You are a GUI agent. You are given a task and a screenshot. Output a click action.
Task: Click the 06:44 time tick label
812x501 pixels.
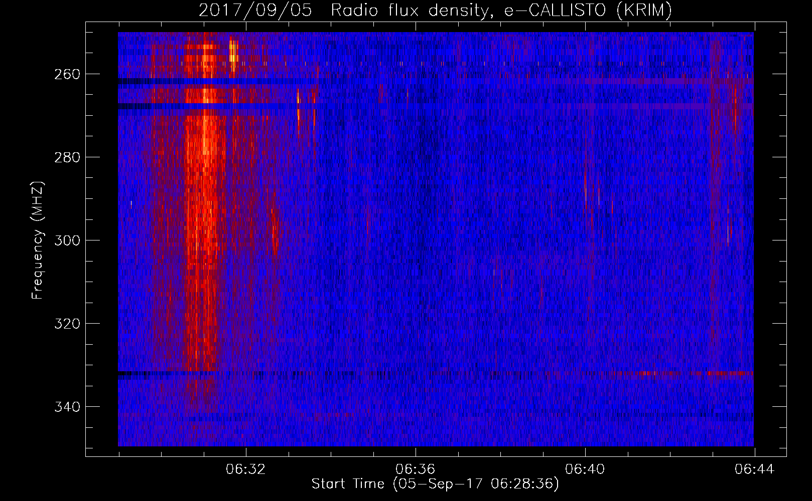[x=755, y=469]
